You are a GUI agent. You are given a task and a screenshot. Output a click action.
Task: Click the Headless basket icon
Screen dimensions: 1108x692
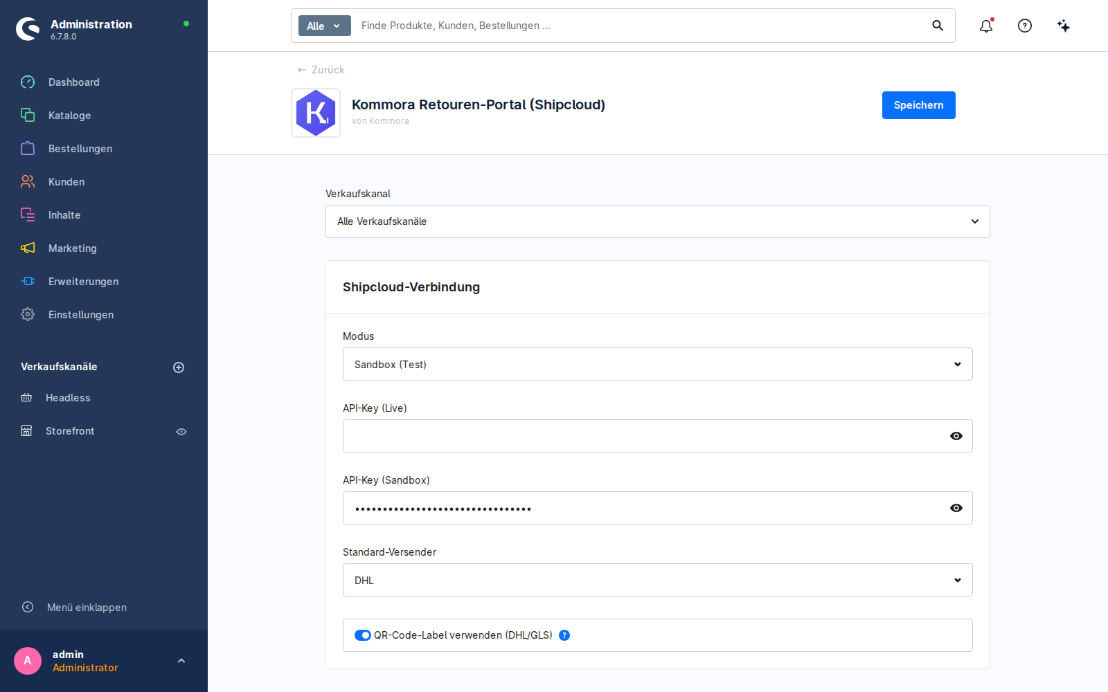(x=26, y=398)
